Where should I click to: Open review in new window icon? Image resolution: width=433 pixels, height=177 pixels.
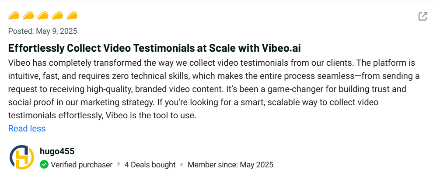click(x=423, y=17)
